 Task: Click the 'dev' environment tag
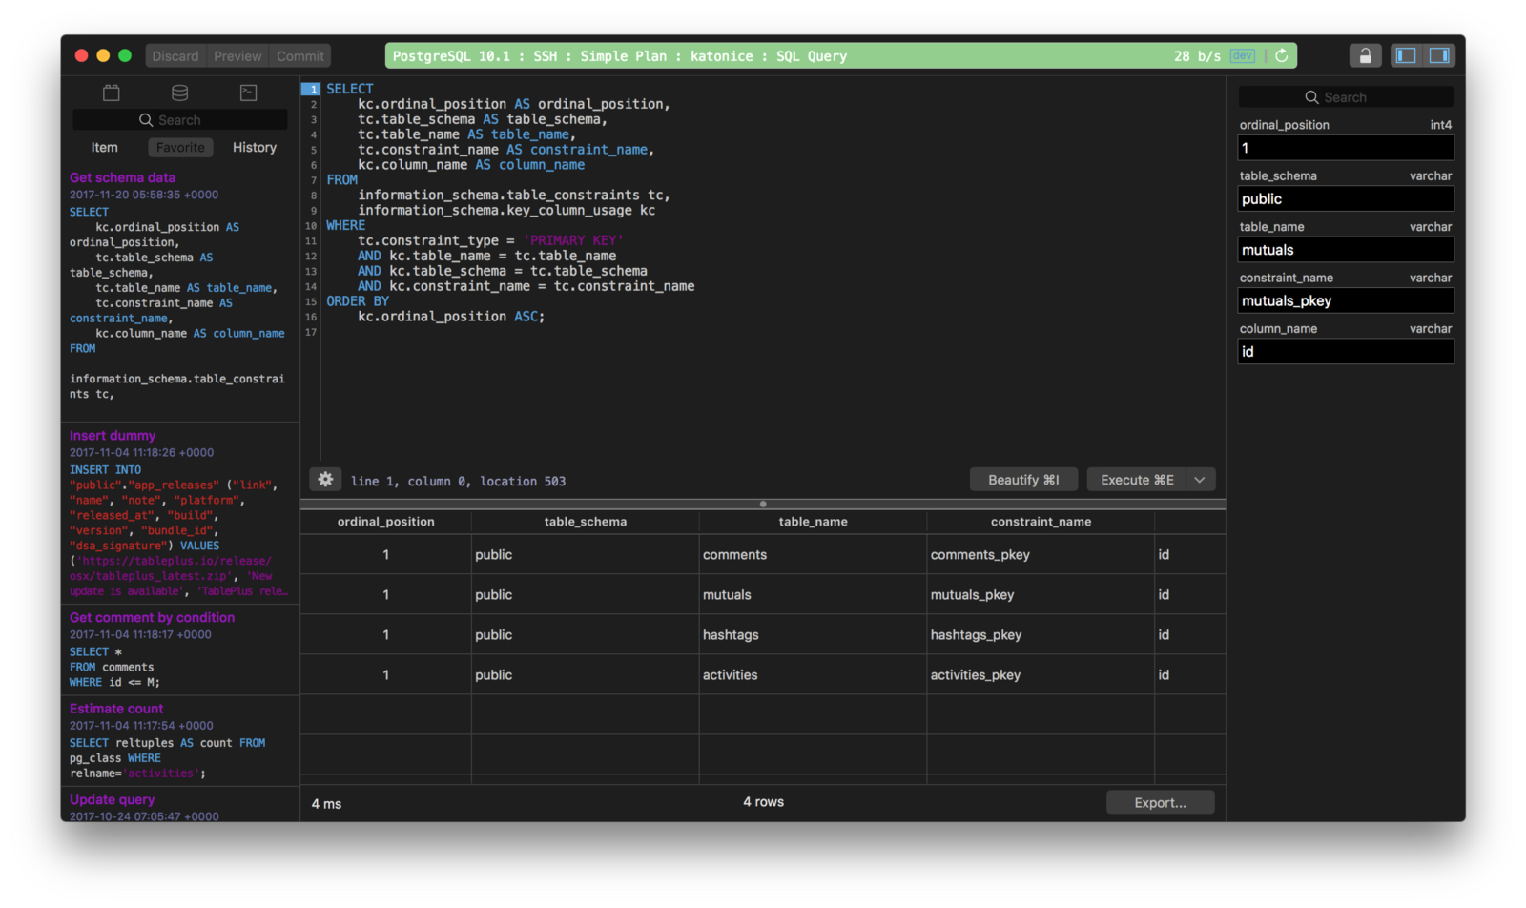point(1242,55)
